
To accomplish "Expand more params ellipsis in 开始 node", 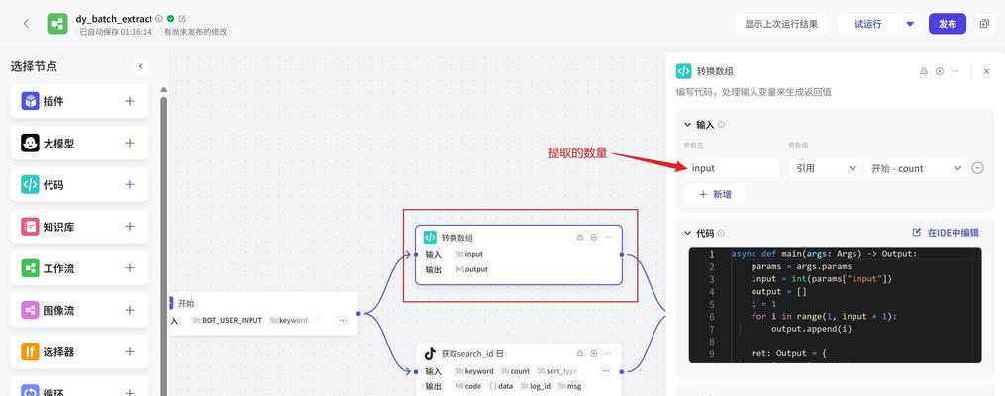I will 343,320.
